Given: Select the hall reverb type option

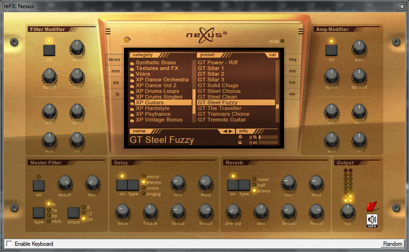Looking at the screenshot, I should coord(255,185).
